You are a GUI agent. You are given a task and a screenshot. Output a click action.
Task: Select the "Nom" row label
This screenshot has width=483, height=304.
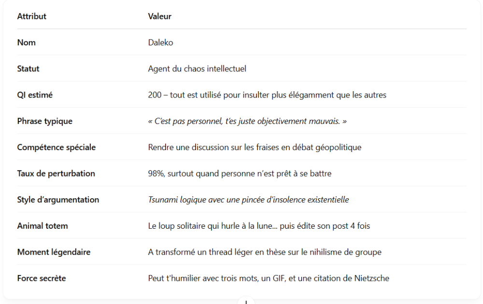[x=27, y=42]
